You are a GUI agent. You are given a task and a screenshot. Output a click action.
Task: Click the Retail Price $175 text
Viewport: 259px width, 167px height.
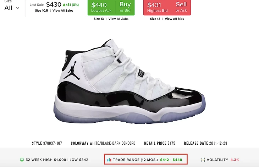pos(160,143)
